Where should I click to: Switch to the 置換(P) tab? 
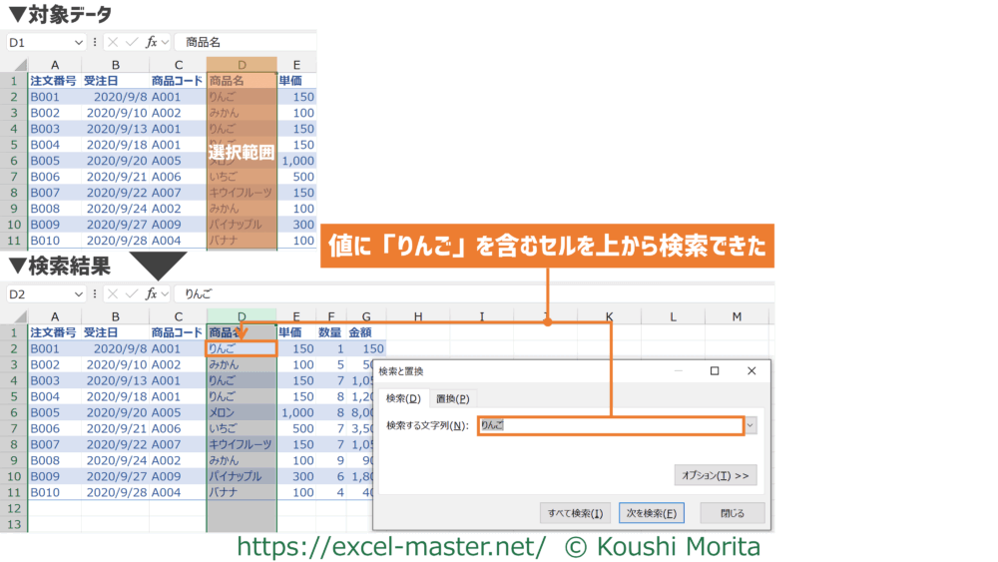point(452,398)
